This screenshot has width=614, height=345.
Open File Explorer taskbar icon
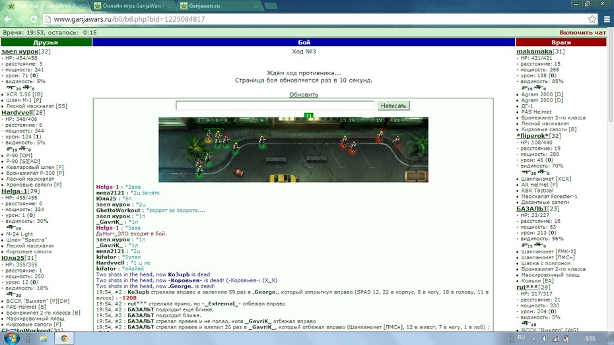44,338
